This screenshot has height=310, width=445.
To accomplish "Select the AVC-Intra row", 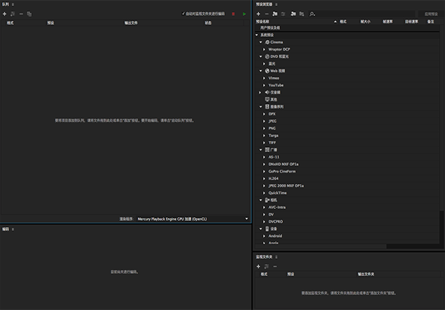I will (347, 207).
